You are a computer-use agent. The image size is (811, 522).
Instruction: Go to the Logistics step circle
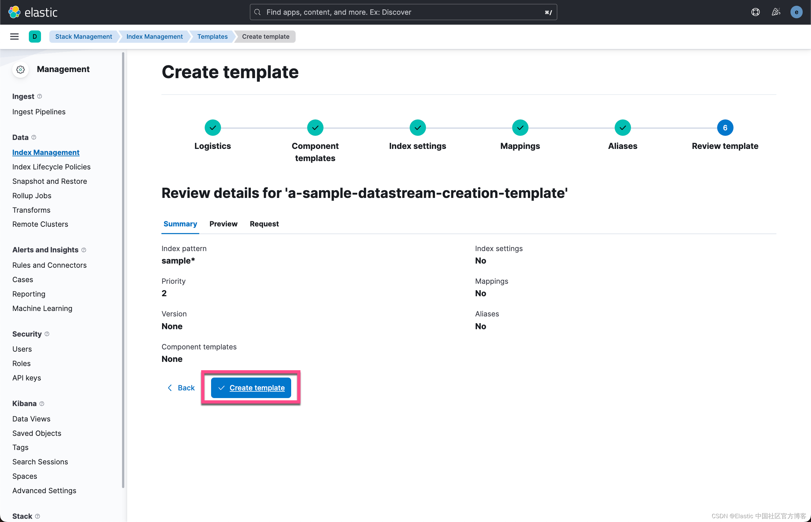point(213,128)
